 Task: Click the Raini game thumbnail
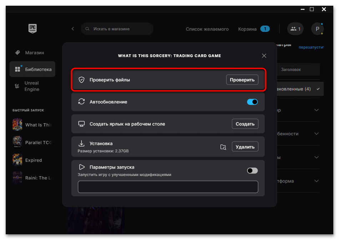[x=17, y=177]
